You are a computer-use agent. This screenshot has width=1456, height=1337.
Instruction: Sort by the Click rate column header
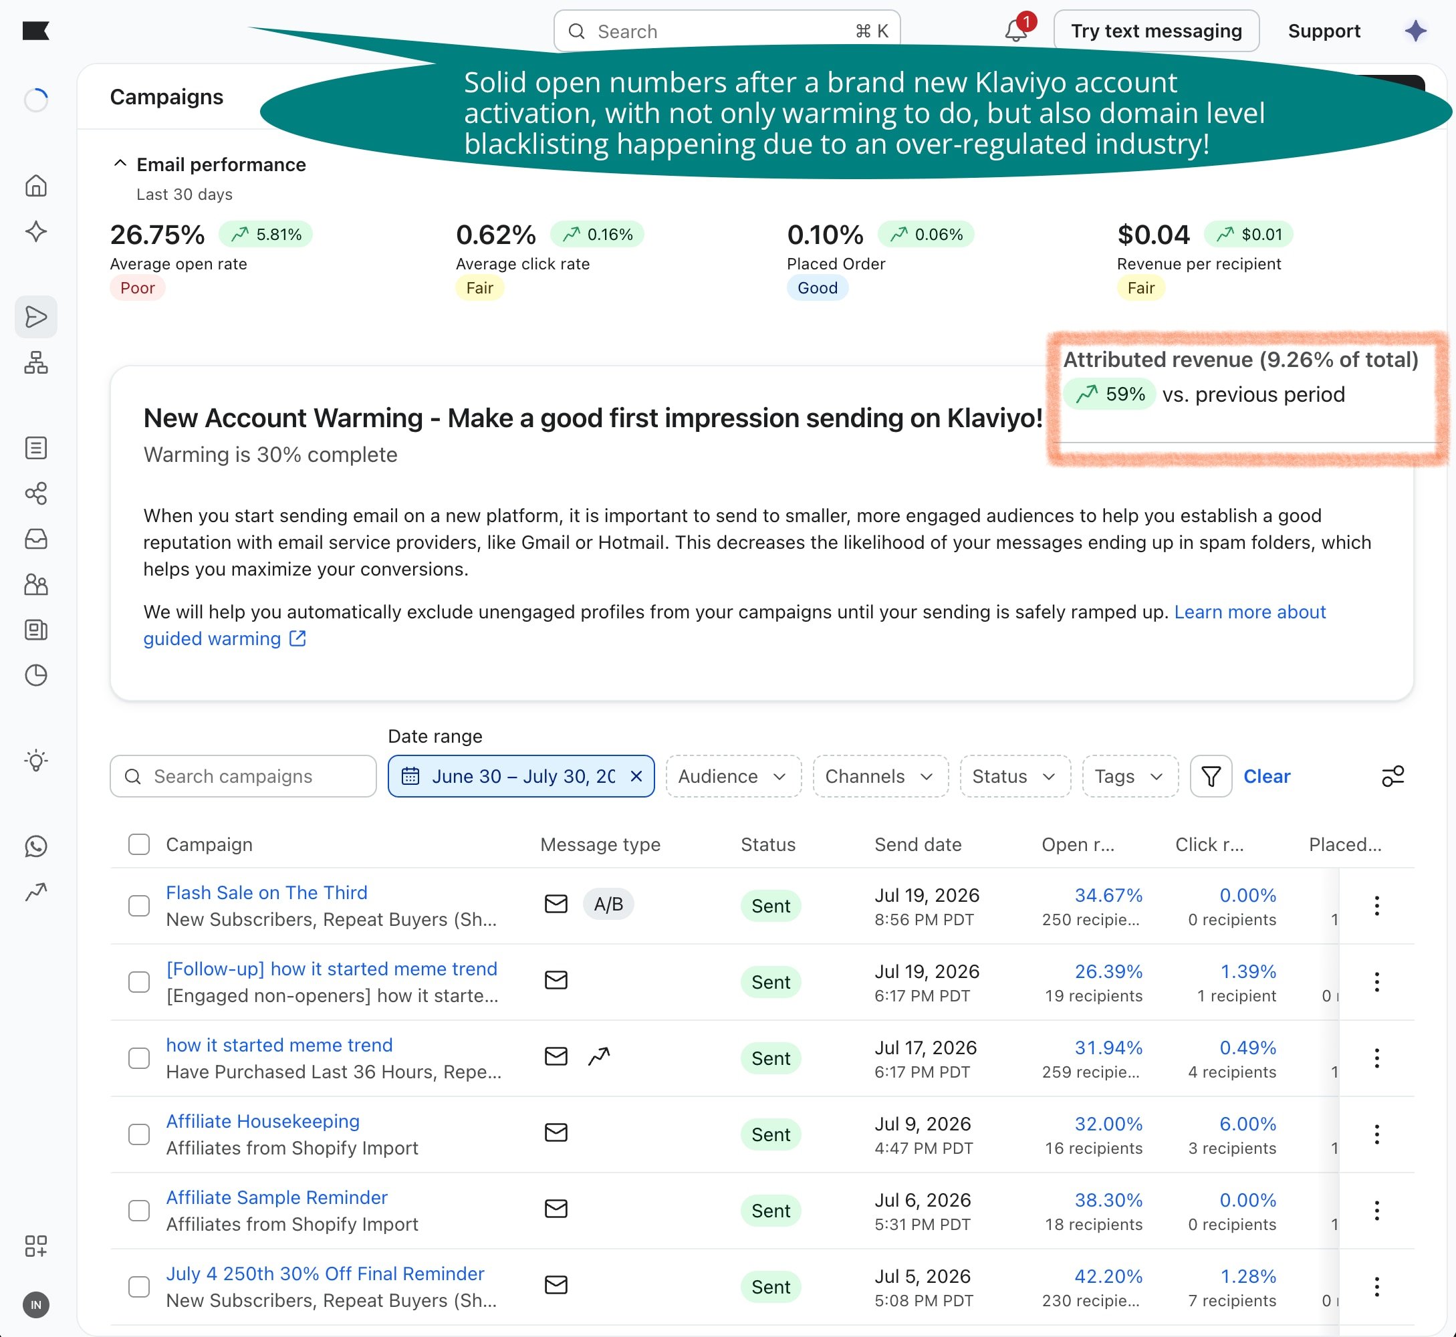pyautogui.click(x=1209, y=844)
